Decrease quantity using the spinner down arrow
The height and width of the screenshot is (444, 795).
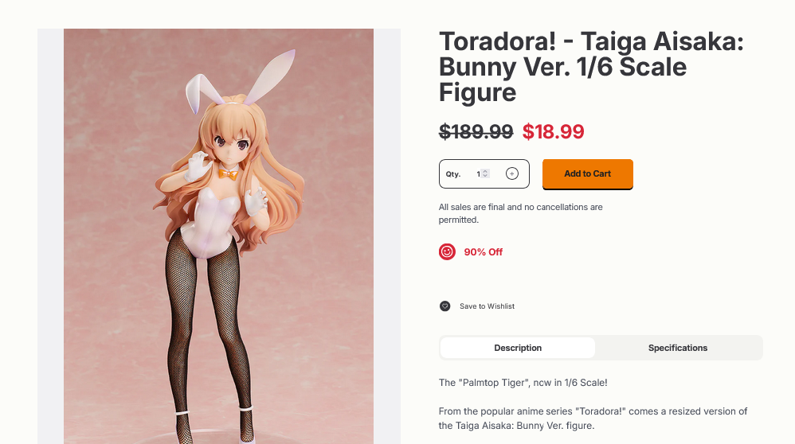[485, 176]
